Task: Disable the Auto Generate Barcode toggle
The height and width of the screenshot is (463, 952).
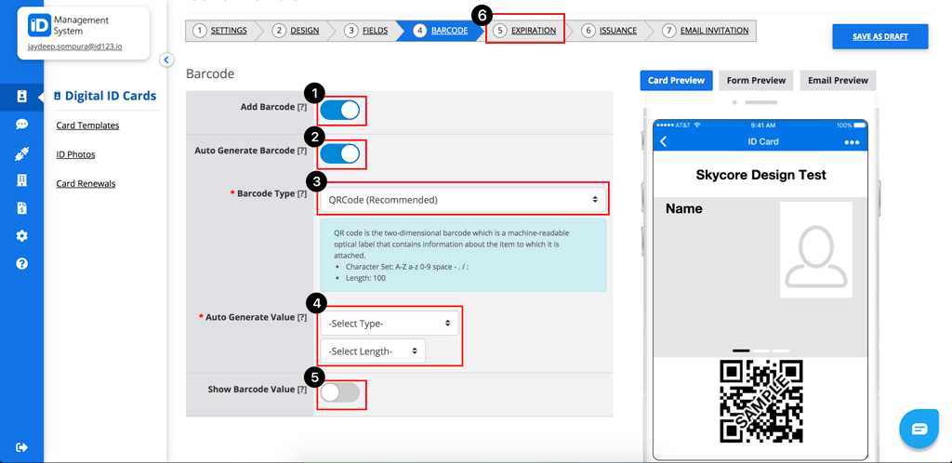Action: click(340, 153)
